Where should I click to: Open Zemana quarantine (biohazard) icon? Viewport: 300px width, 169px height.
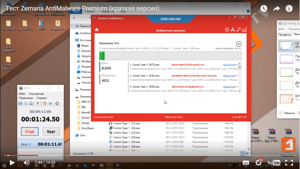(x=233, y=30)
